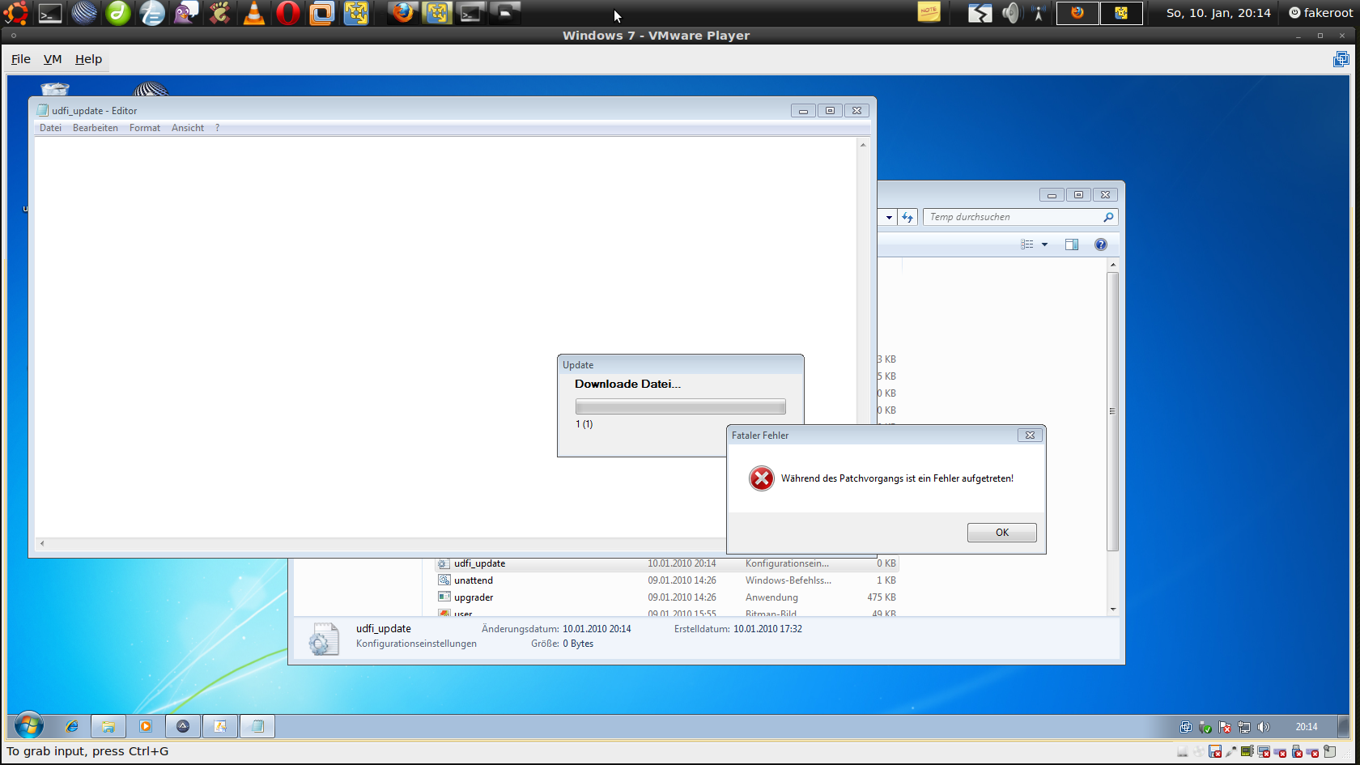Toggle the Explorer preview pane icon
The width and height of the screenshot is (1360, 765).
click(1071, 244)
